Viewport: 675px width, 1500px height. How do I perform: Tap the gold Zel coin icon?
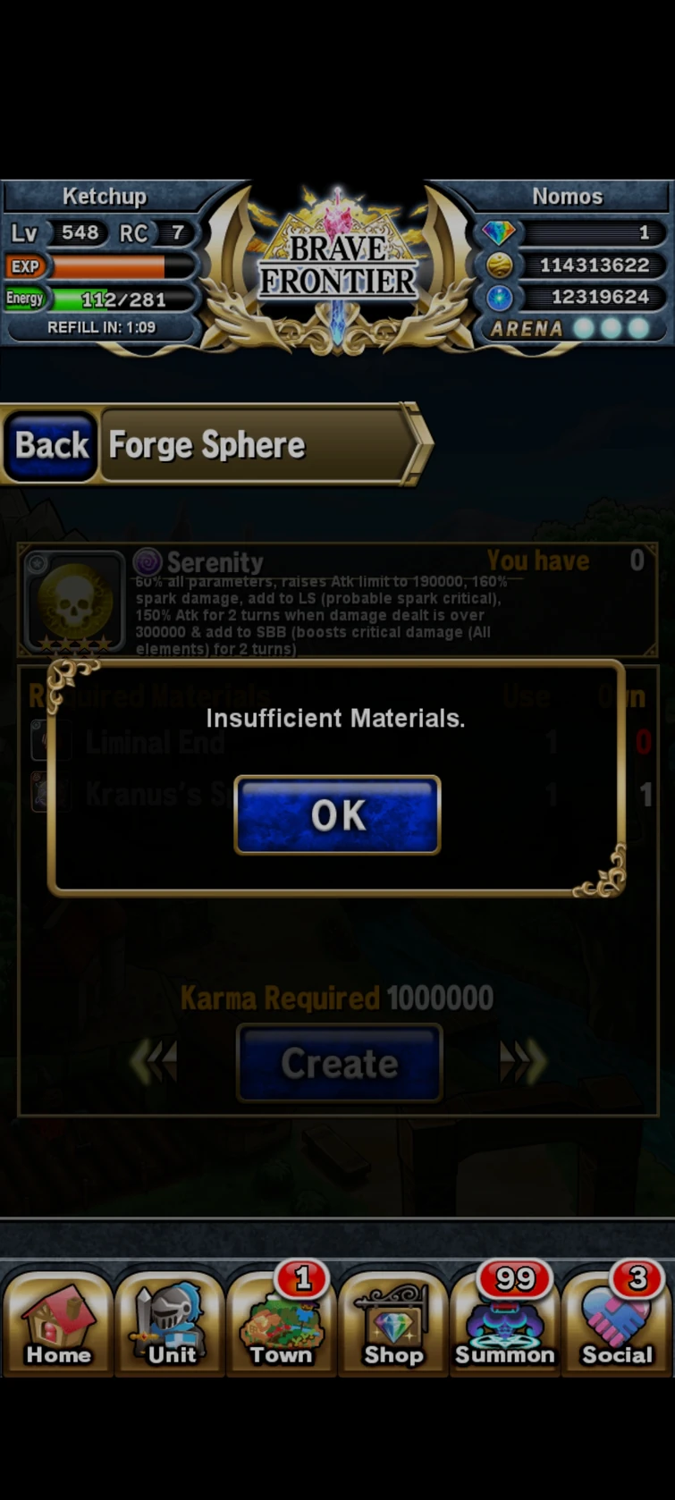coord(499,265)
